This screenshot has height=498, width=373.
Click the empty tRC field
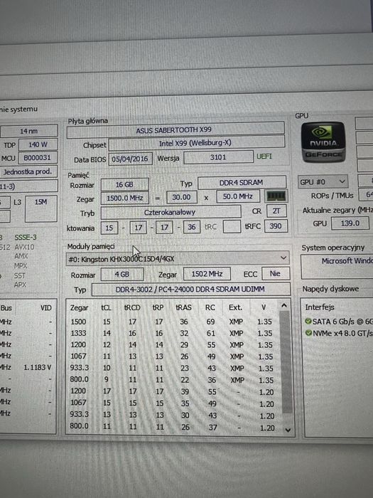pyautogui.click(x=232, y=226)
